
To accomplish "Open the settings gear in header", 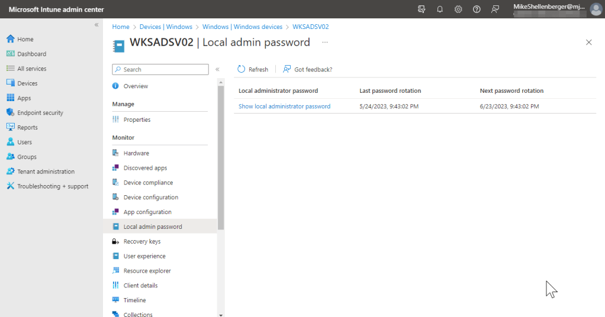I will 458,9.
